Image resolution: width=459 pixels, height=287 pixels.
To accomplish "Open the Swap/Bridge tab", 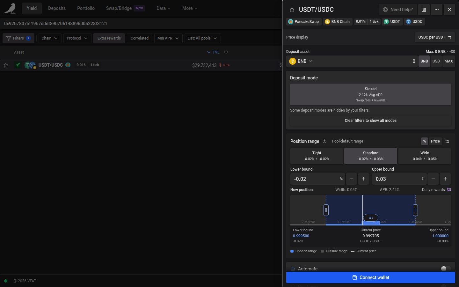I will 125,8.
